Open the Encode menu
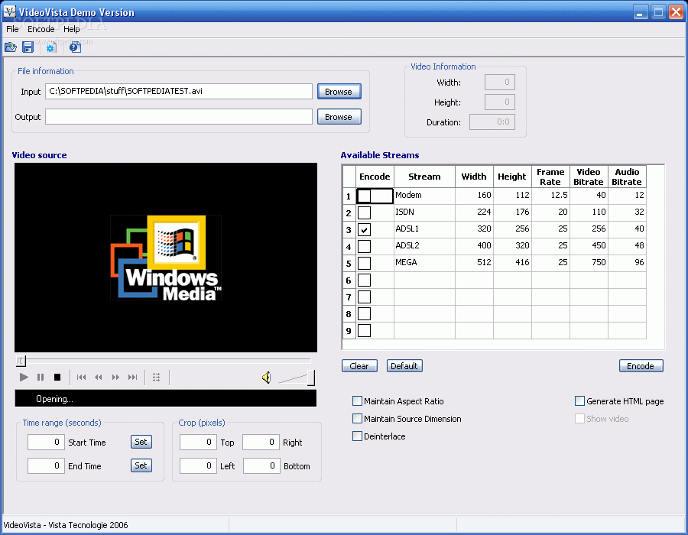The width and height of the screenshot is (688, 535). [x=41, y=29]
